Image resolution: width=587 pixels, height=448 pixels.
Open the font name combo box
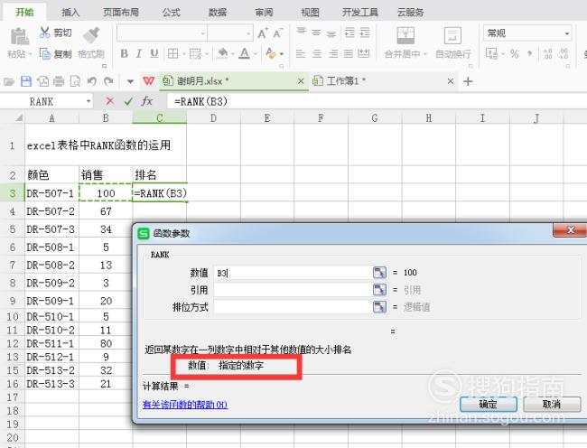pyautogui.click(x=162, y=33)
